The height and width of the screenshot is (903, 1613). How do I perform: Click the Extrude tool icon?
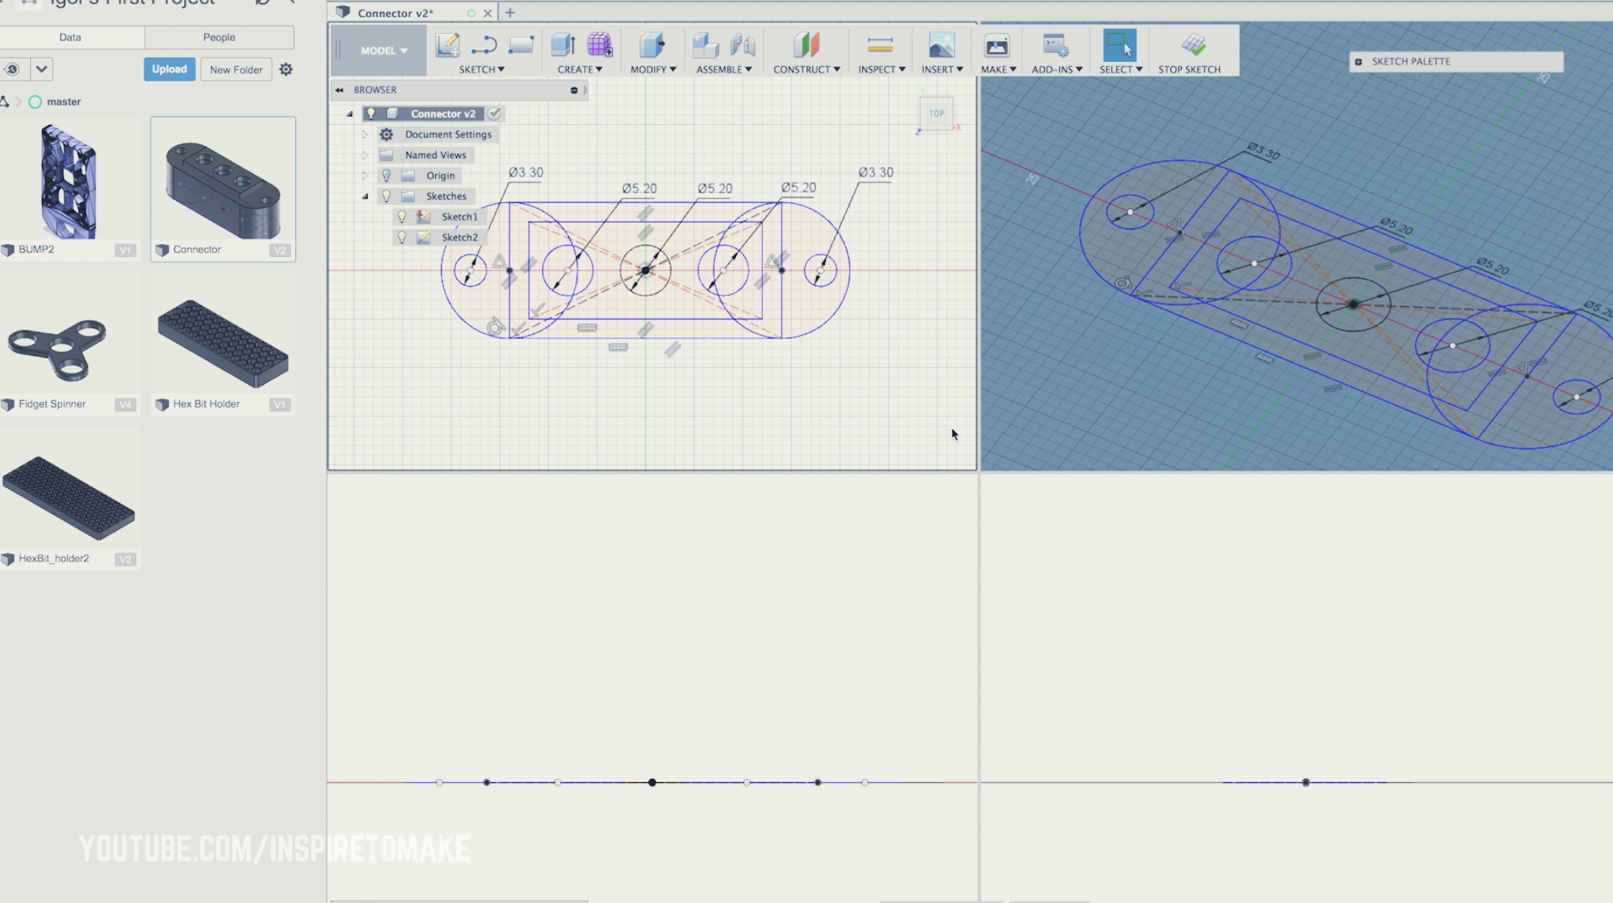pos(562,45)
